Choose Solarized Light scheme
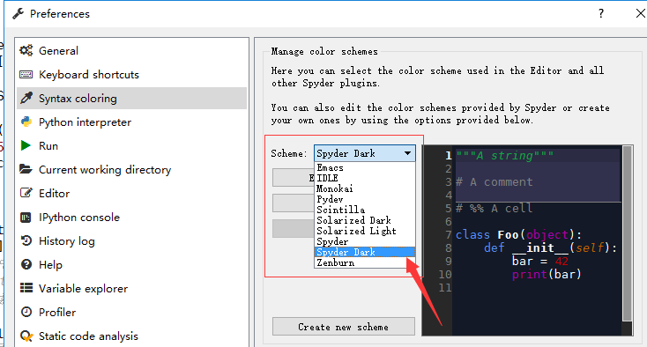 [x=365, y=232]
